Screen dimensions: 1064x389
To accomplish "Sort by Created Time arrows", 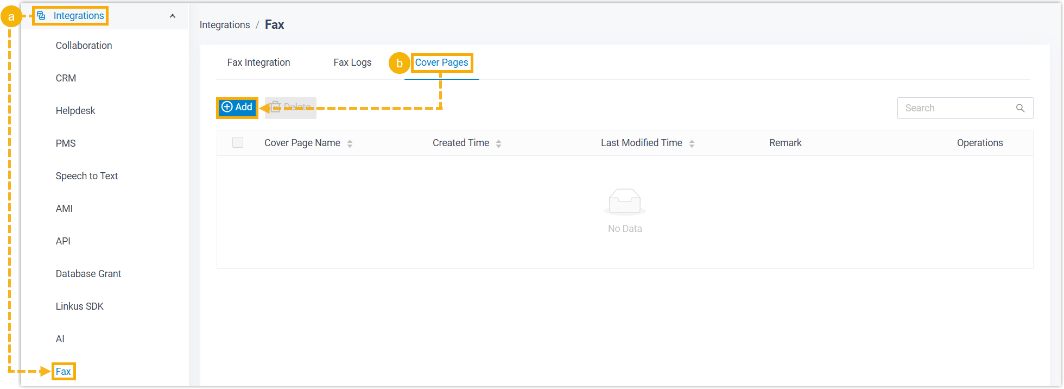I will tap(498, 143).
